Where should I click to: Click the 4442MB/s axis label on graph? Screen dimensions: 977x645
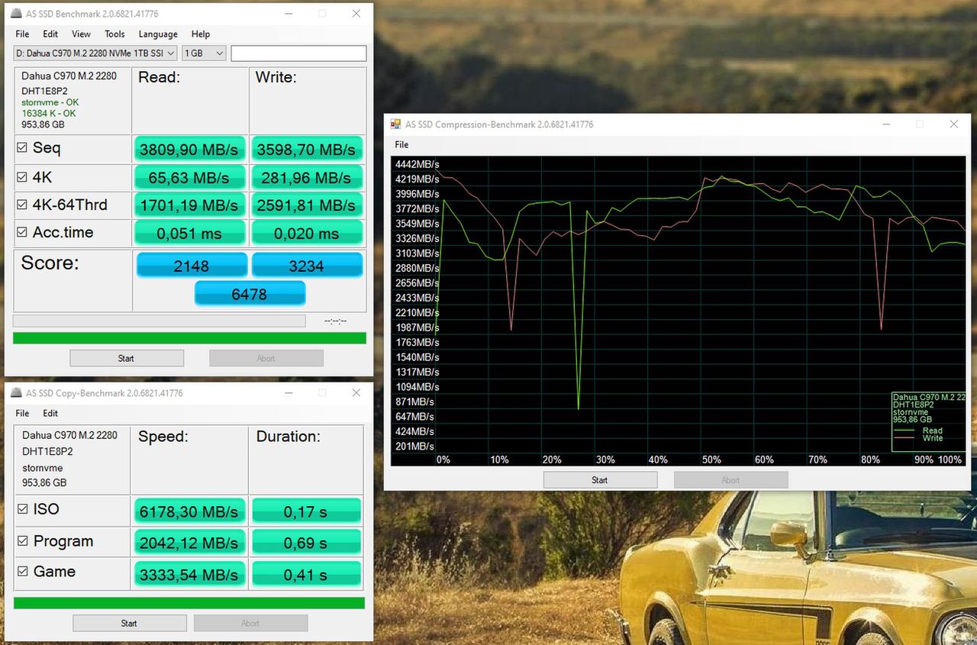pos(417,164)
